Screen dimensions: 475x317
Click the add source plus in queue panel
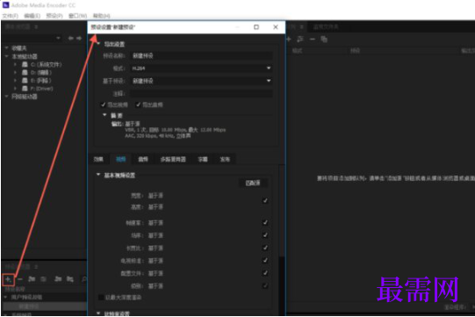click(x=289, y=40)
